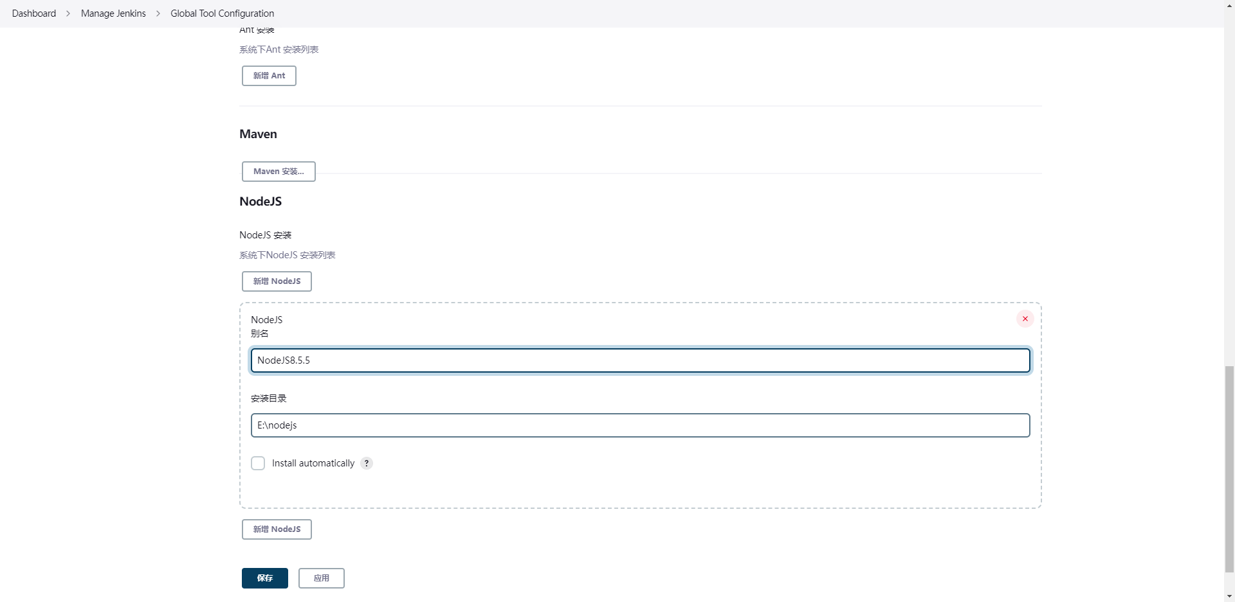Click the upper add NodeJS button

[x=277, y=281]
